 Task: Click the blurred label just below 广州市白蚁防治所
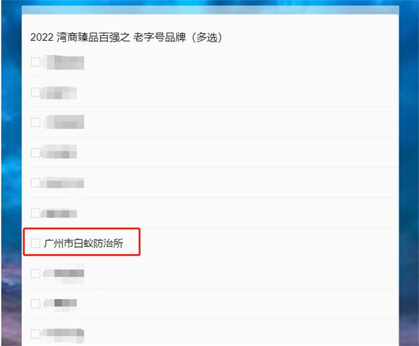pyautogui.click(x=63, y=274)
